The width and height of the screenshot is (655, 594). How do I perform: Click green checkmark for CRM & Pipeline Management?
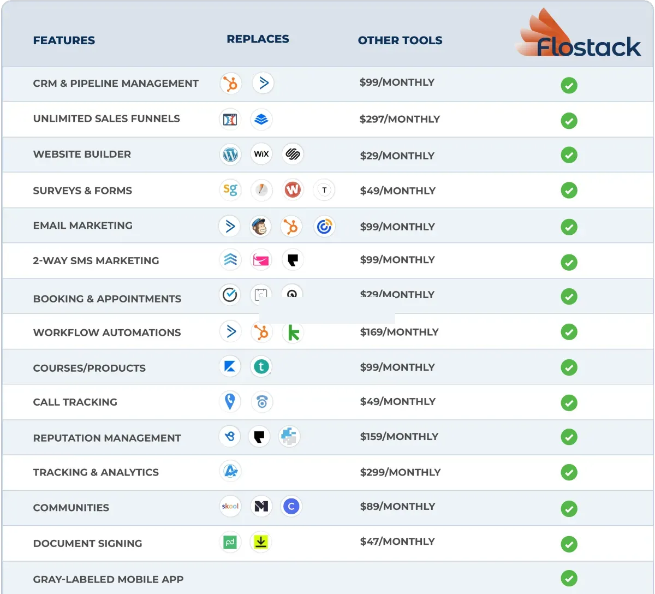pos(569,85)
